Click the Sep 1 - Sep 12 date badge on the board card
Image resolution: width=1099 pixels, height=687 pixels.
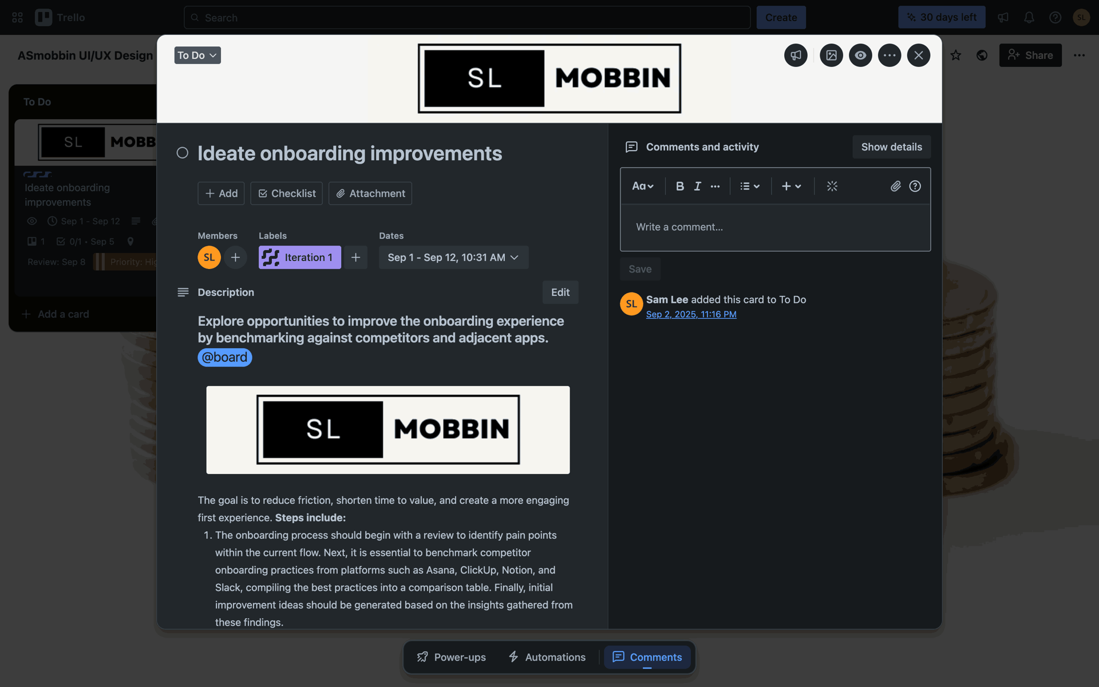[x=84, y=221]
